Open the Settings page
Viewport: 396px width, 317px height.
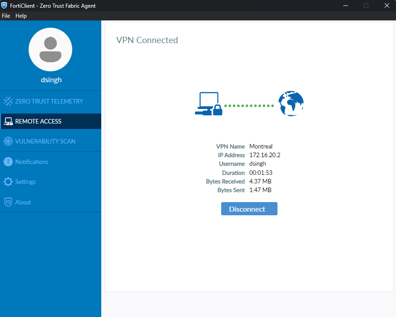point(50,182)
